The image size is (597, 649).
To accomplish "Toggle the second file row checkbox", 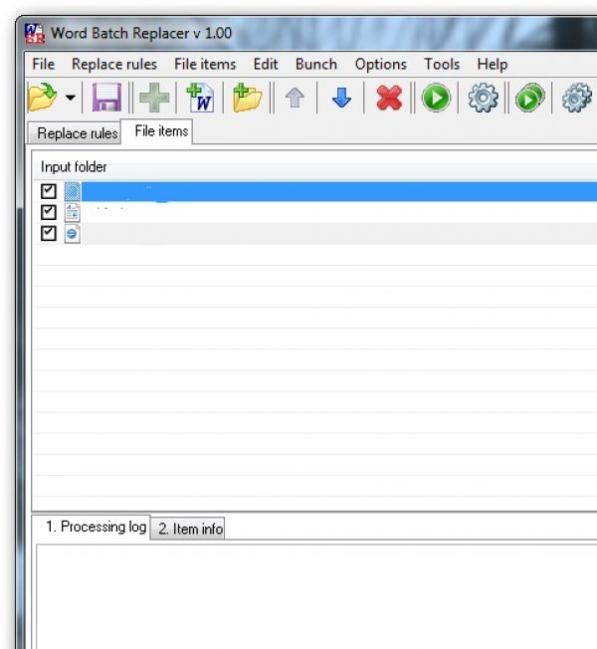I will pos(49,212).
